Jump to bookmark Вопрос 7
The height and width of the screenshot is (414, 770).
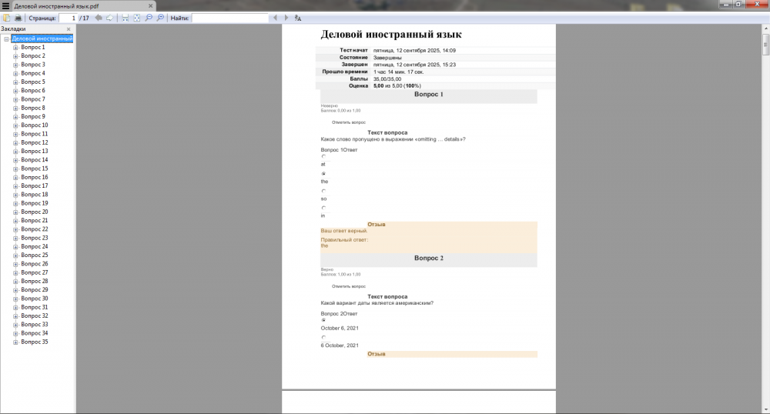(33, 99)
